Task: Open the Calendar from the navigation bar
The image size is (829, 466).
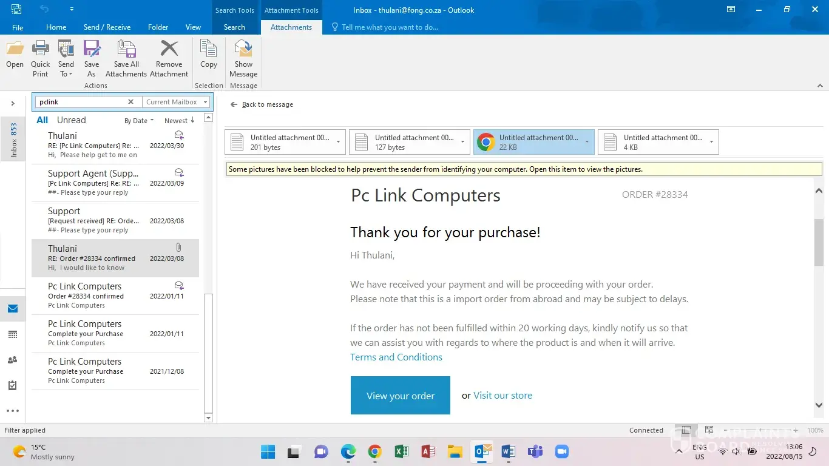Action: click(13, 334)
